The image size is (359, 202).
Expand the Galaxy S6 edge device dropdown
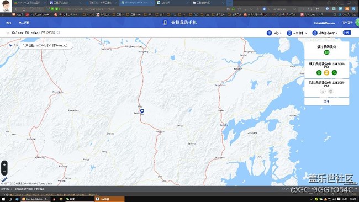point(8,33)
